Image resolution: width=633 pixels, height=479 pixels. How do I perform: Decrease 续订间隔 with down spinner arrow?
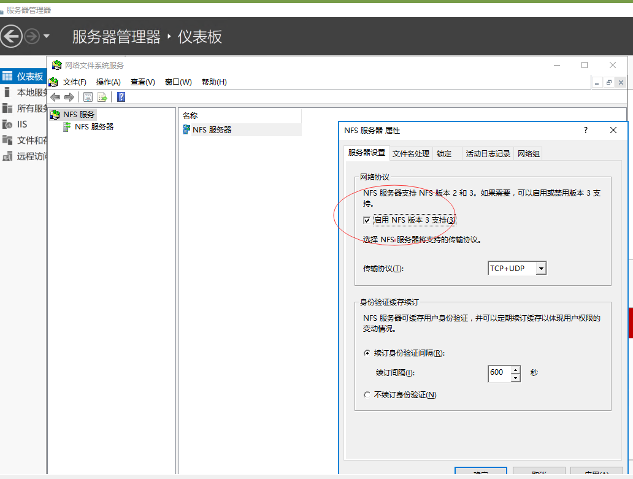[x=515, y=378]
